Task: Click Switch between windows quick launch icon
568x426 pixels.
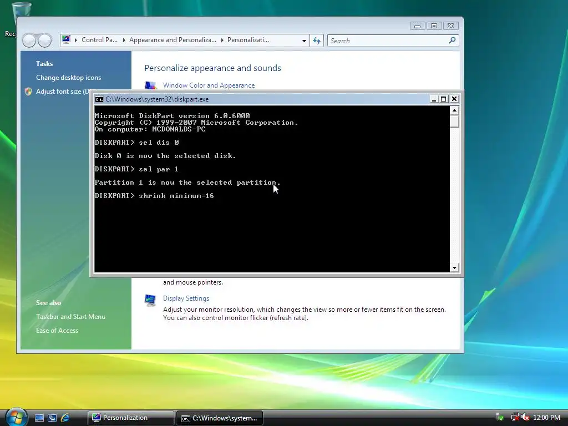Action: (52, 418)
